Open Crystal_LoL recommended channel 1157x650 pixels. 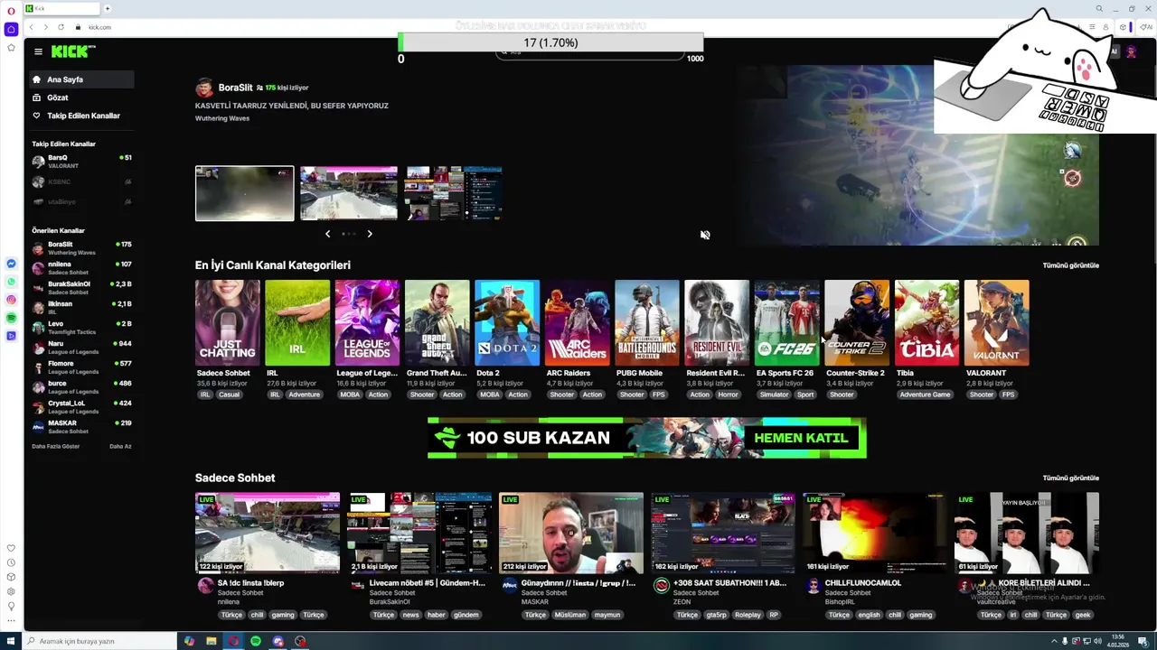click(x=81, y=407)
